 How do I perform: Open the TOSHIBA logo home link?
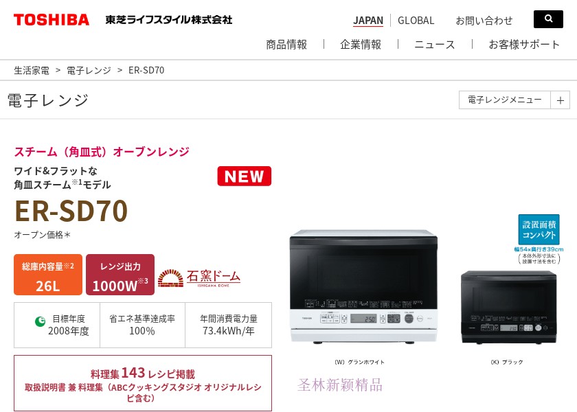[52, 20]
